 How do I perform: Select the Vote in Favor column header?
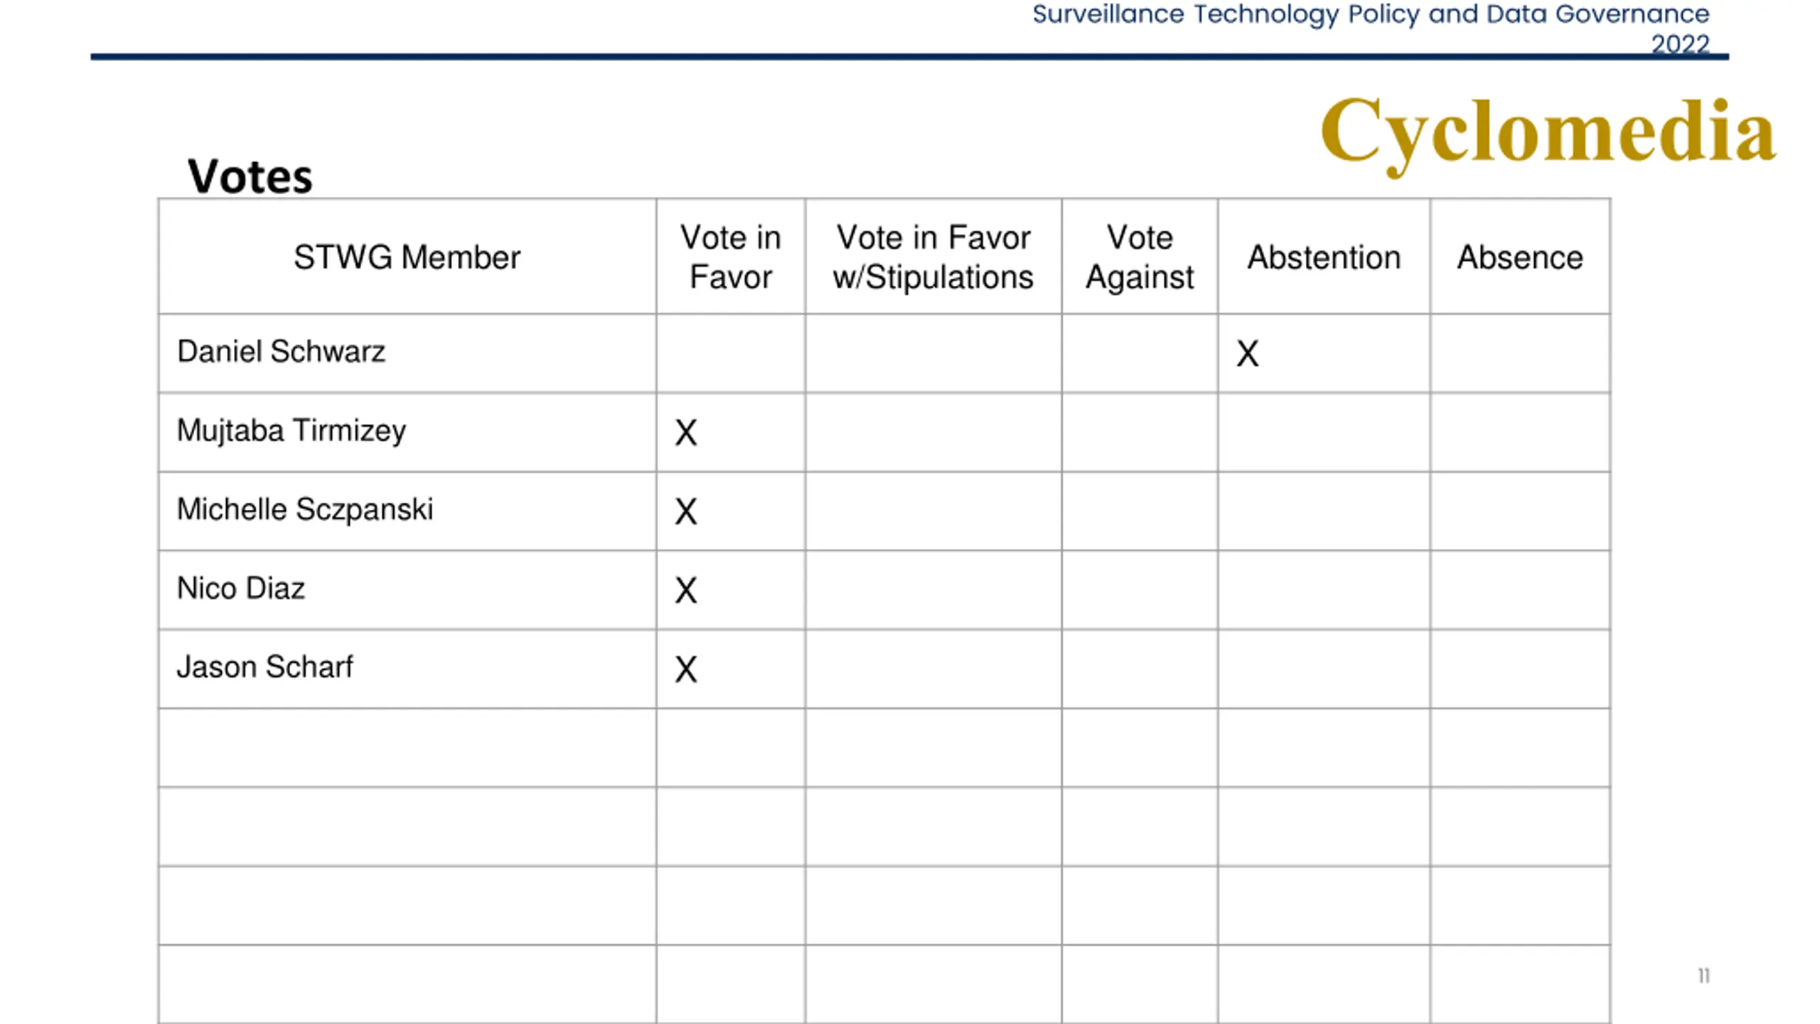click(x=730, y=257)
